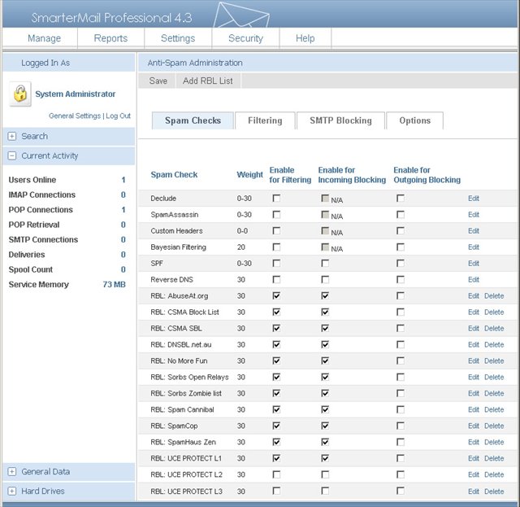This screenshot has height=507, width=520.
Task: Click the System Administrator padlock icon
Action: (20, 94)
